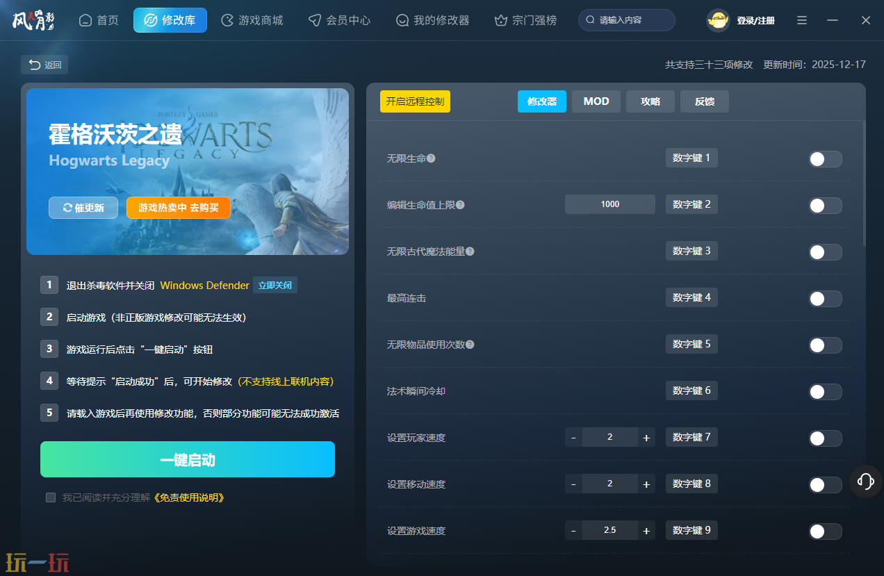Click hotkey 数字键 6 button
Screen dimensions: 884x576
tap(691, 390)
